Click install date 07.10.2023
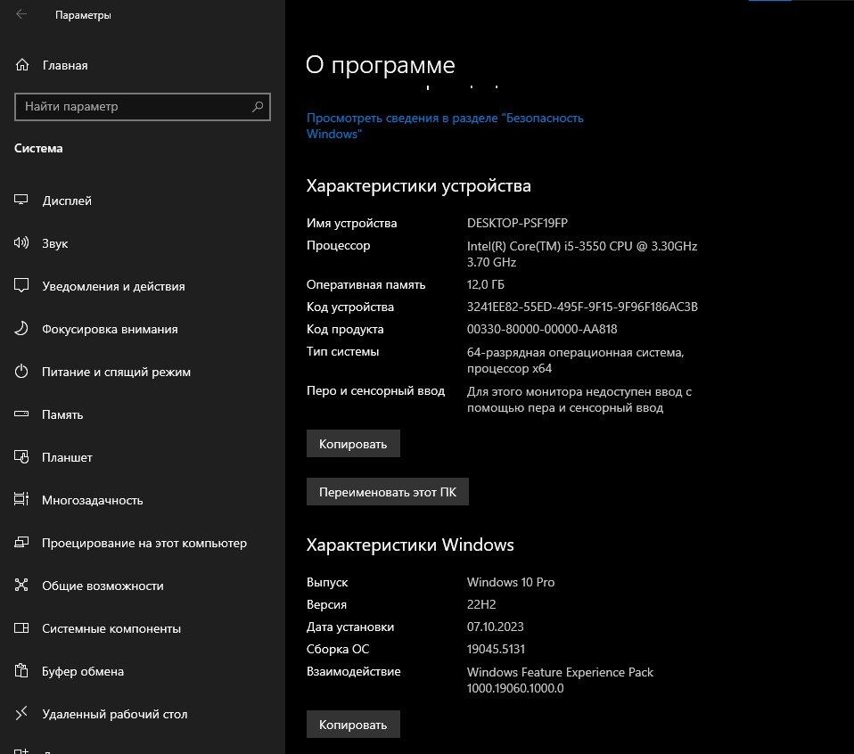The height and width of the screenshot is (754, 854). click(495, 627)
